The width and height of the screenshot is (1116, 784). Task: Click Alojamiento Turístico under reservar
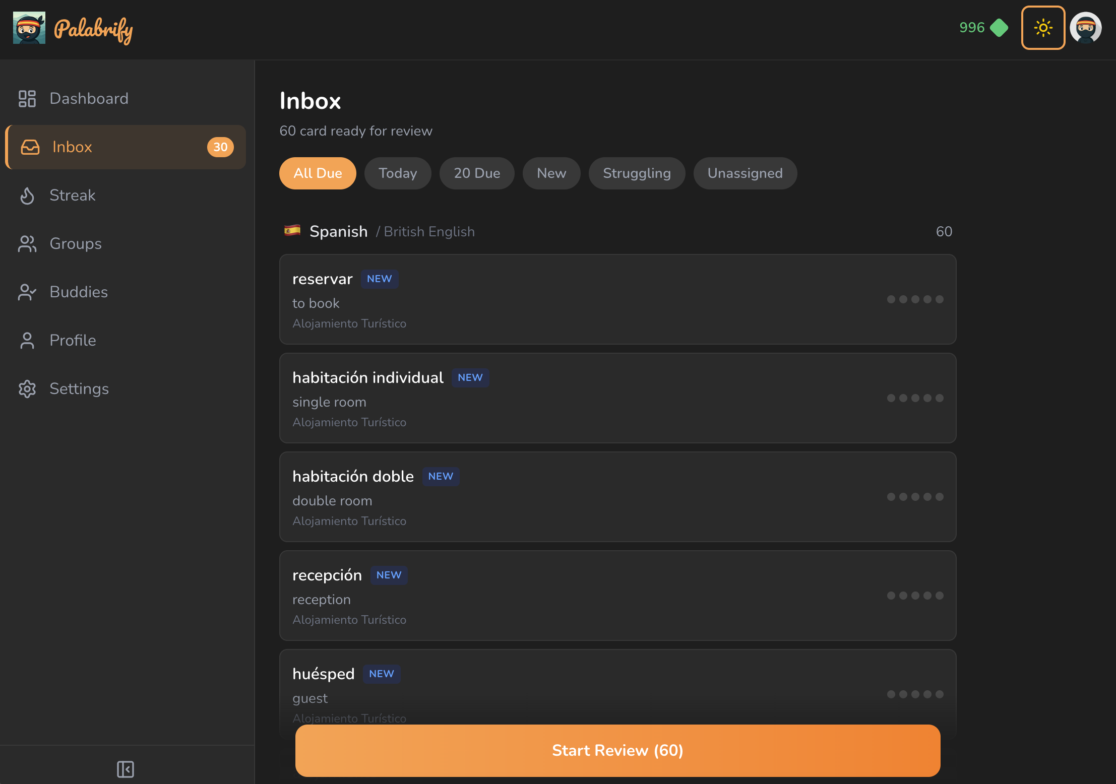point(349,323)
